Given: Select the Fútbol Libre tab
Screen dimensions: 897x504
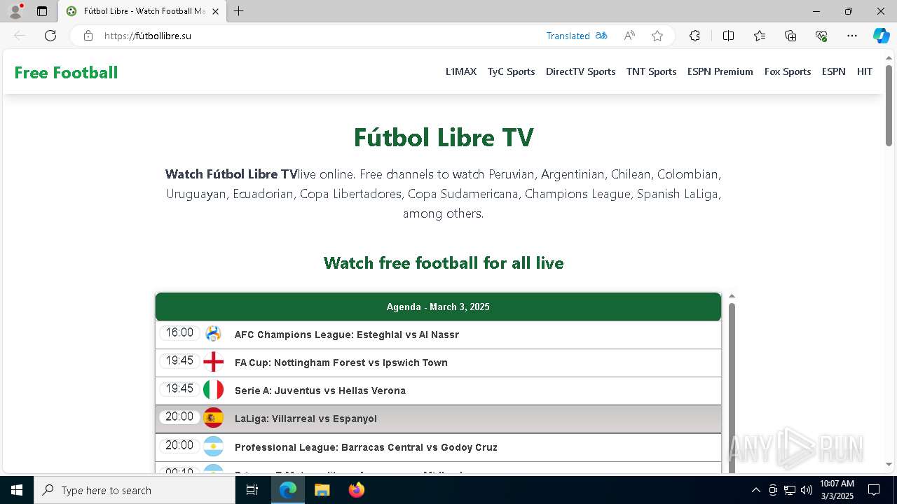Looking at the screenshot, I should click(x=142, y=11).
